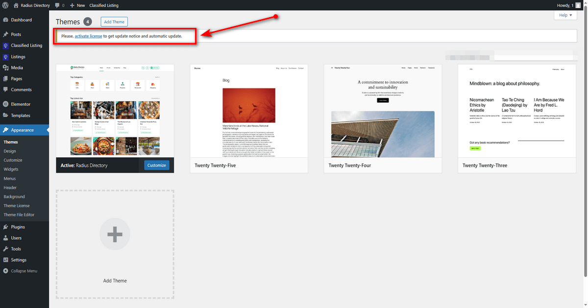This screenshot has width=588, height=308.
Task: Select the Twenty Twenty-Three theme screenshot
Action: pyautogui.click(x=517, y=111)
